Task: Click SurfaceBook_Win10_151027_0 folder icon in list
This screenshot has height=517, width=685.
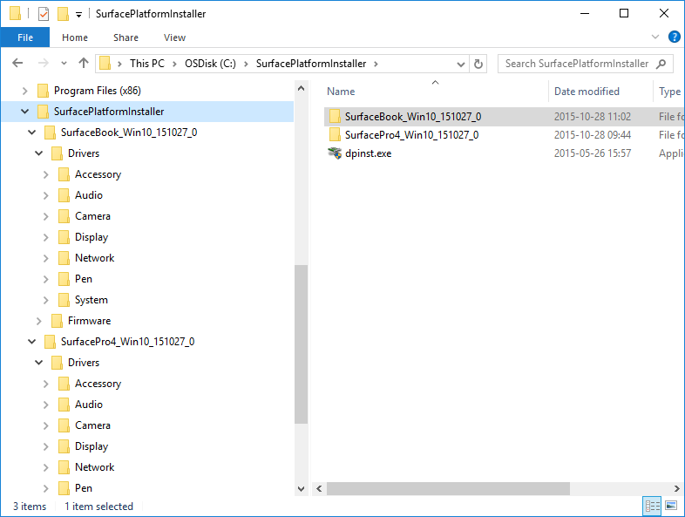Action: coord(335,116)
